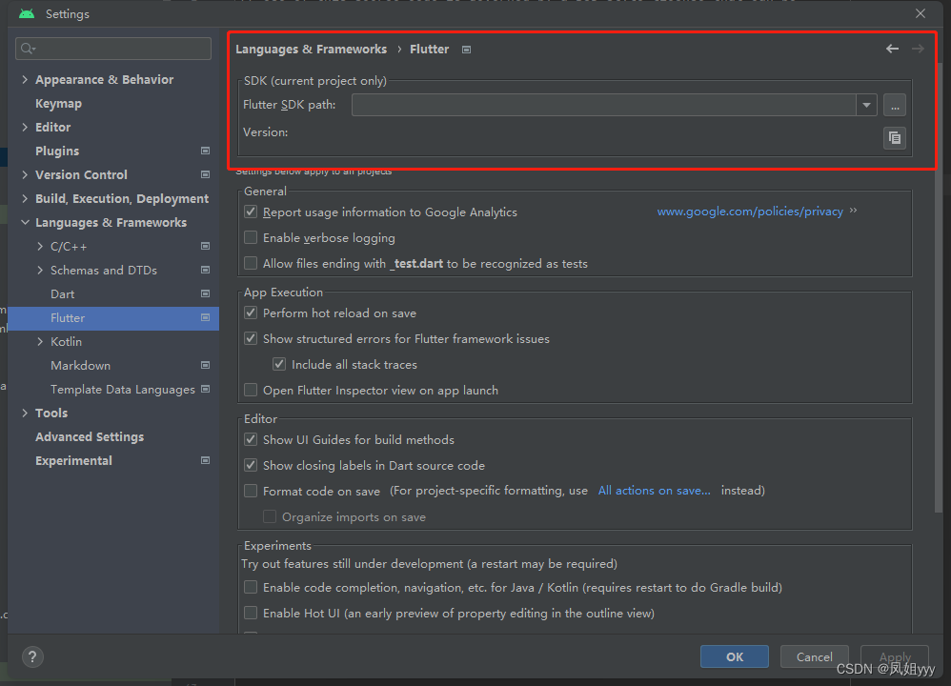Enable Hot UI checkbox
The height and width of the screenshot is (686, 951).
pos(251,613)
